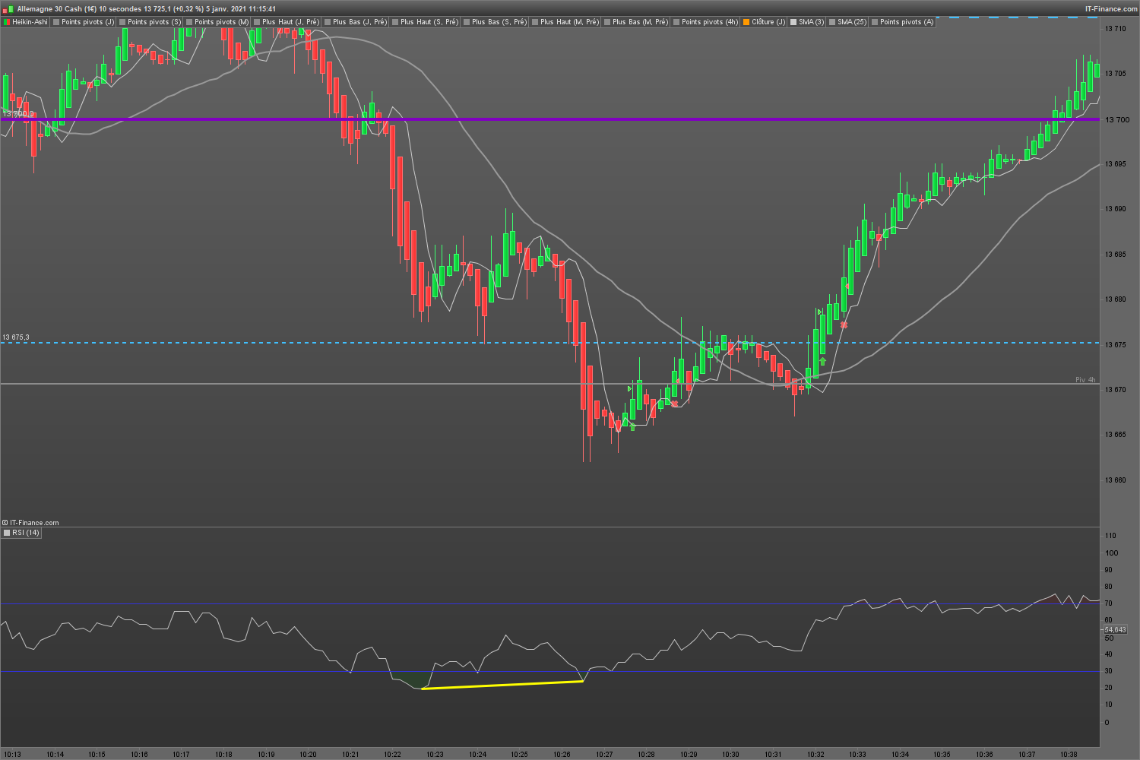Click the RSI scale value 100
The height and width of the screenshot is (760, 1140).
[x=1111, y=553]
